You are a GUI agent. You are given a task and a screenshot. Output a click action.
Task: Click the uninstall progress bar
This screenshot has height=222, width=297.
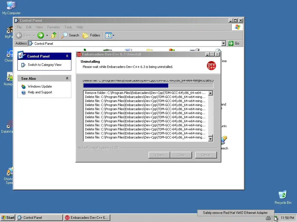[x=148, y=86]
